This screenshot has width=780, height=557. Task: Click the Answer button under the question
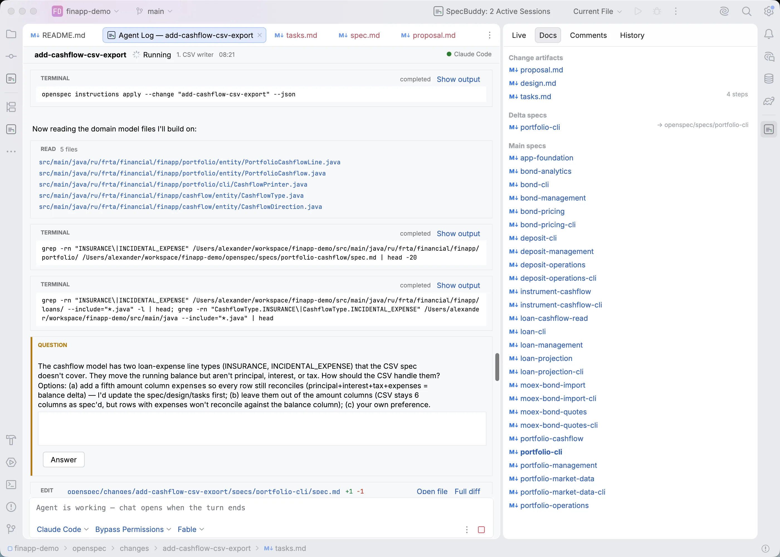(x=64, y=460)
